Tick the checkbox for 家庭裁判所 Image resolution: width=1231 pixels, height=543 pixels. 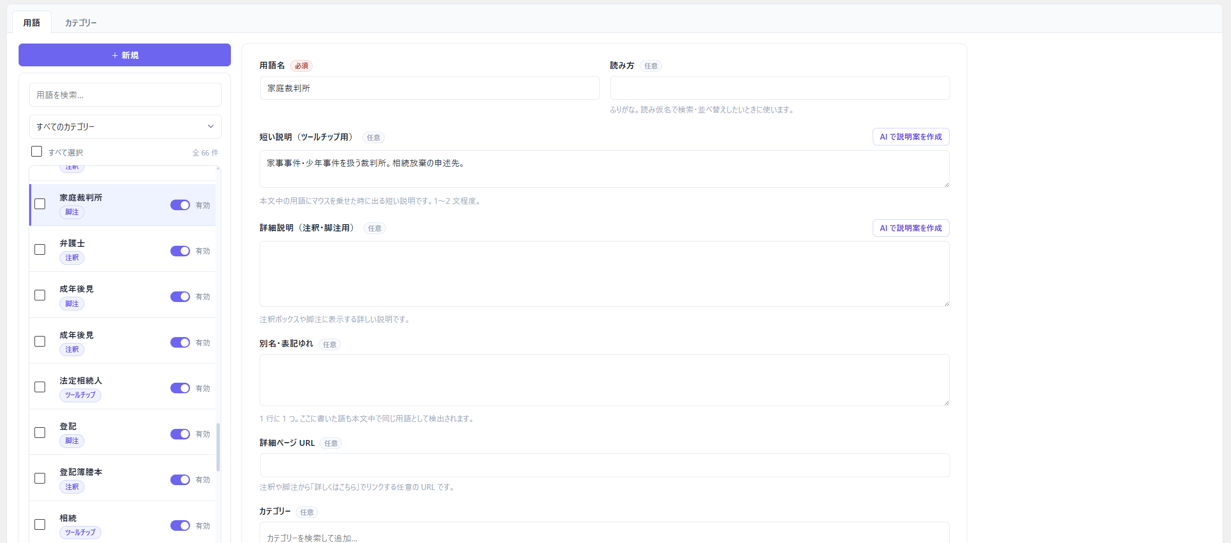point(40,204)
